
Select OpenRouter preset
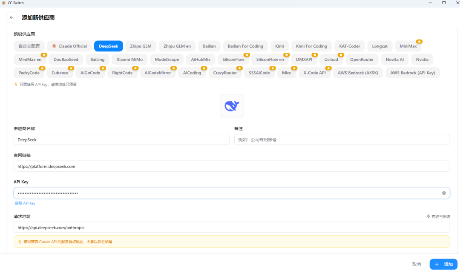tap(362, 59)
